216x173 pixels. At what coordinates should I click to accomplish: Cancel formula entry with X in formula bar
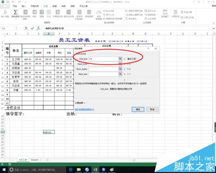(26, 28)
